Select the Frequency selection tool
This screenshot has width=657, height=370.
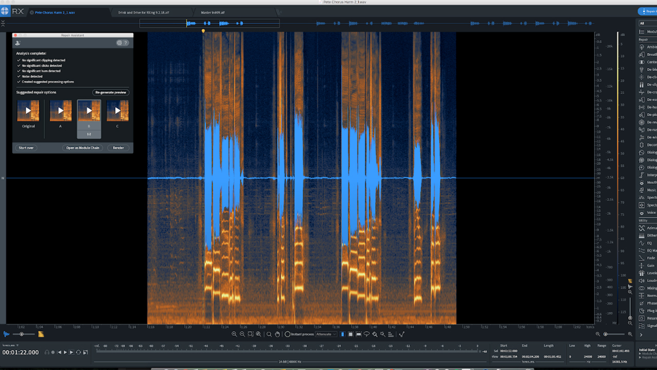[359, 334]
